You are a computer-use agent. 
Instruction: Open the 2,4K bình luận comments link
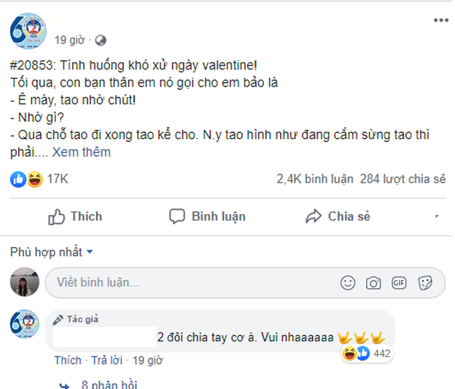tap(314, 179)
